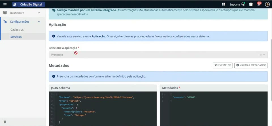Click the pin icon at the sidebar bottom
The height and width of the screenshot is (126, 272).
pos(5,122)
